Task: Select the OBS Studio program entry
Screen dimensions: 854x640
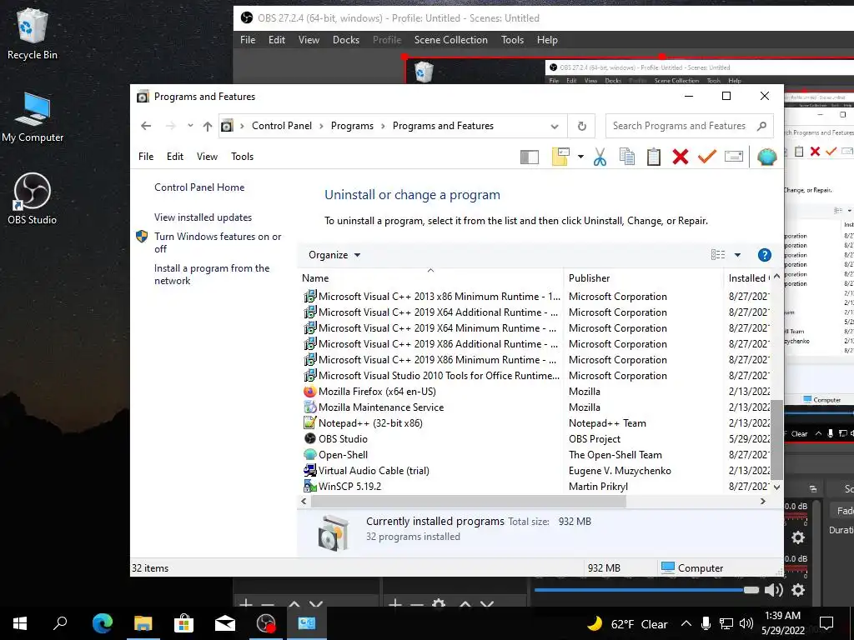Action: 343,438
